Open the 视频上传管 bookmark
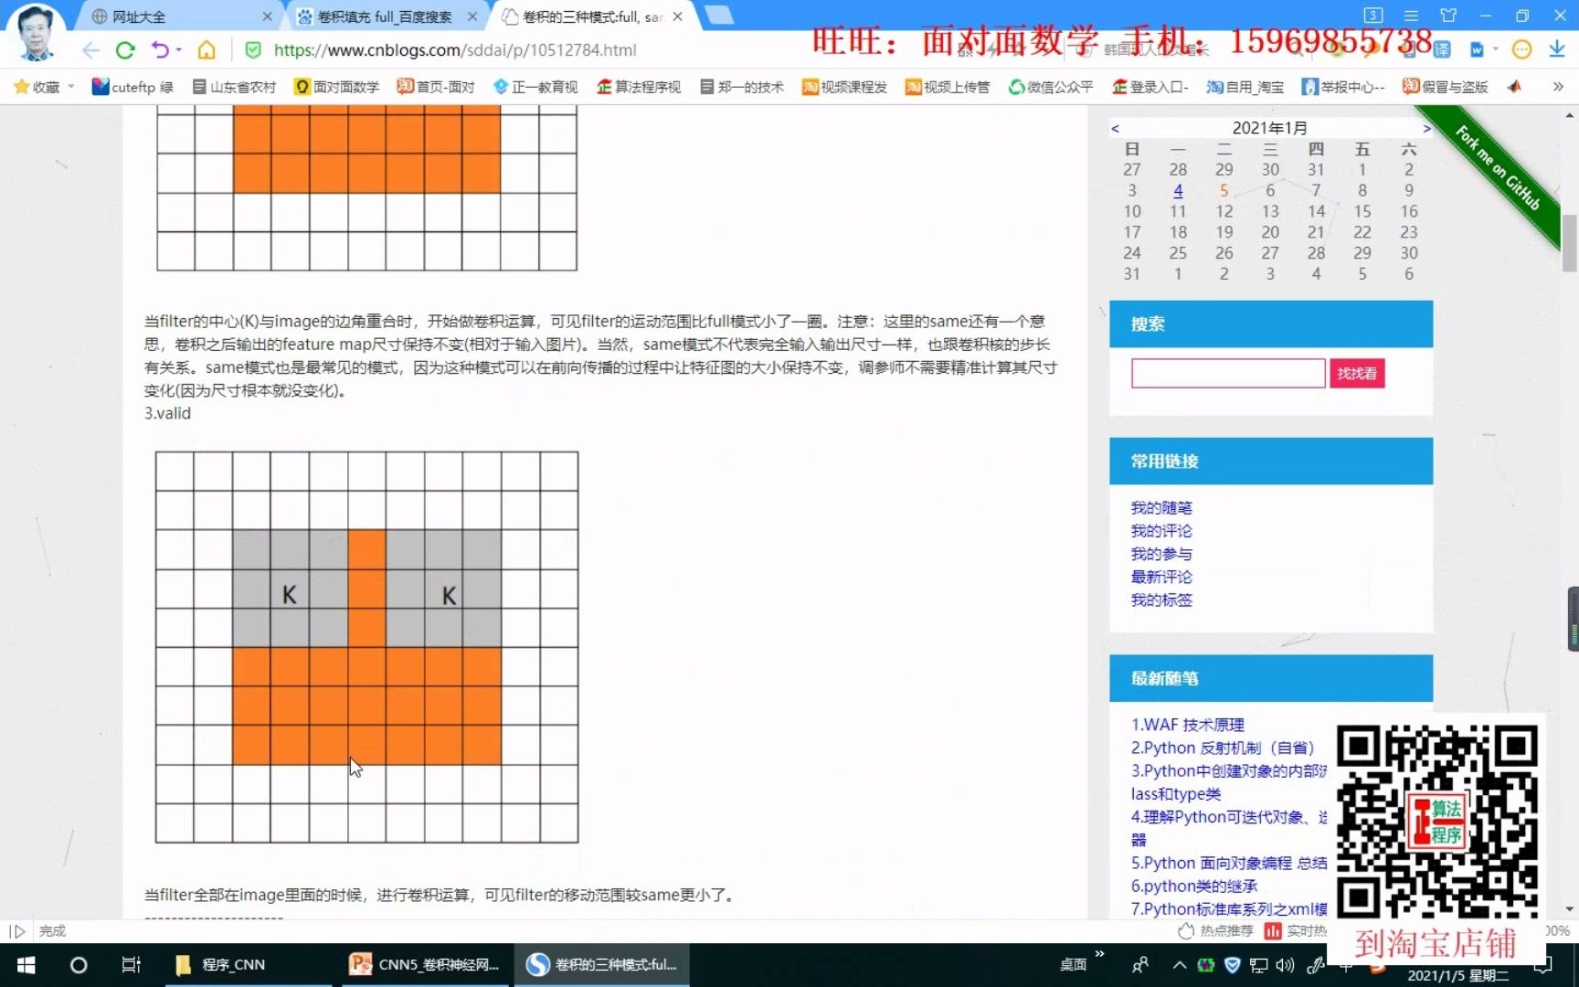Screen dimensions: 1579x987 tap(948, 87)
